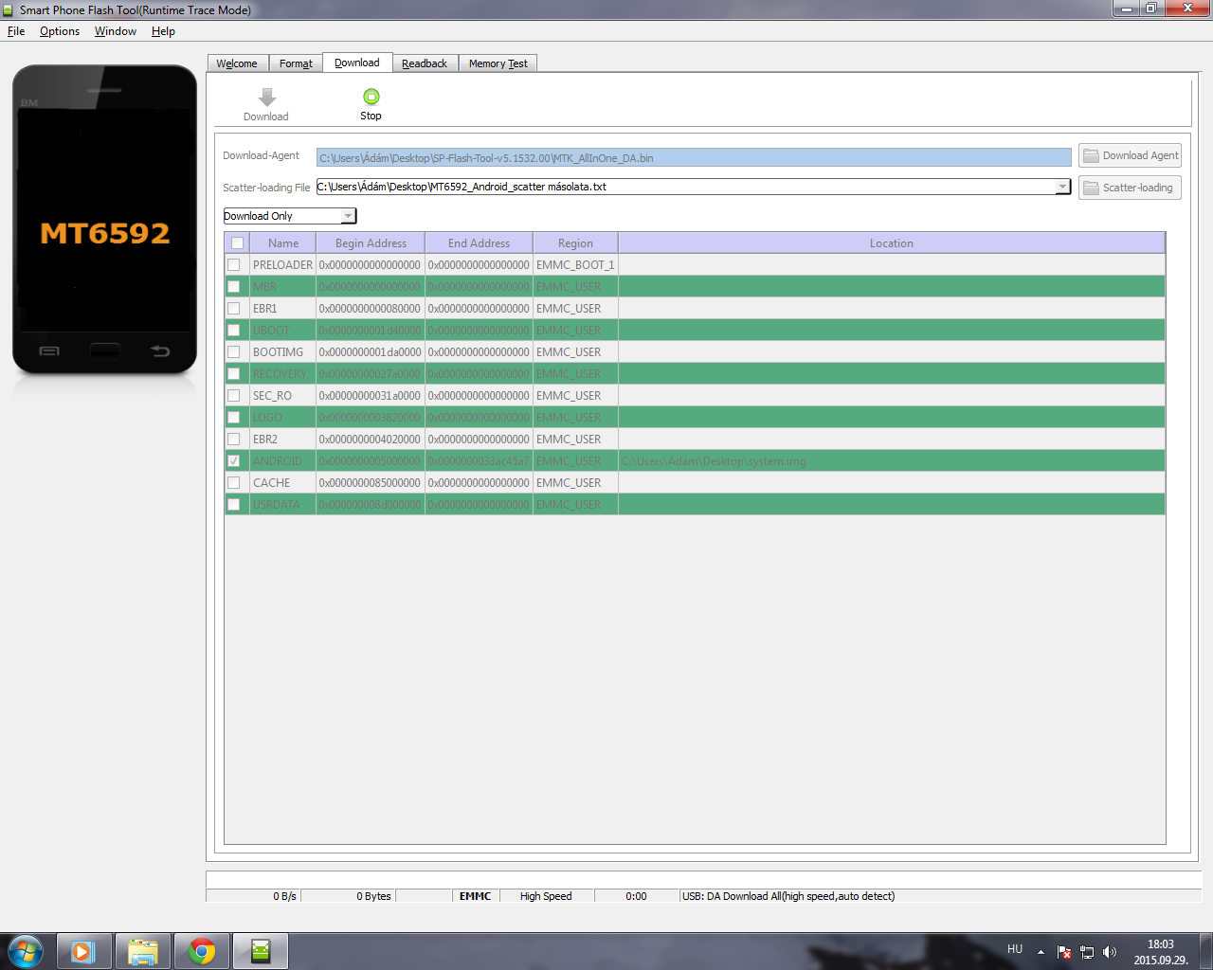This screenshot has height=970, width=1213.
Task: Click the network tray icon
Action: pos(1087,952)
